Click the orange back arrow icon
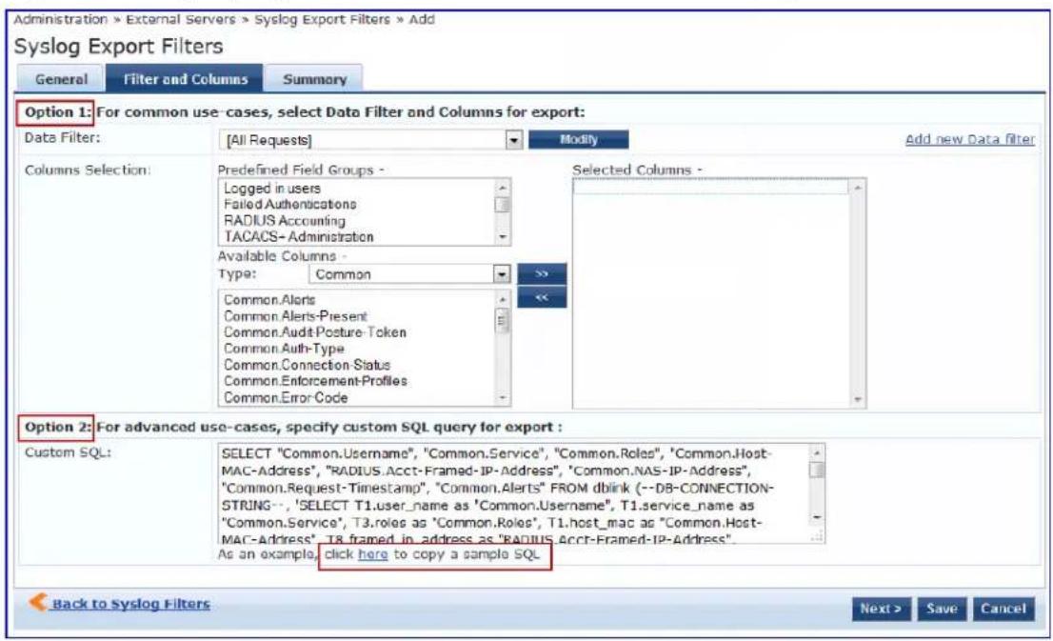The height and width of the screenshot is (641, 1053). click(38, 602)
